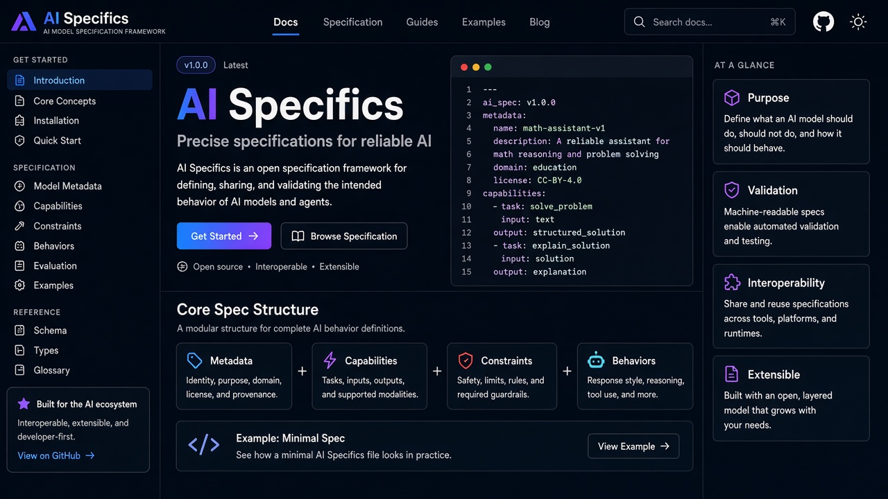Click the Capabilities sidebar icon
888x499 pixels.
(19, 206)
